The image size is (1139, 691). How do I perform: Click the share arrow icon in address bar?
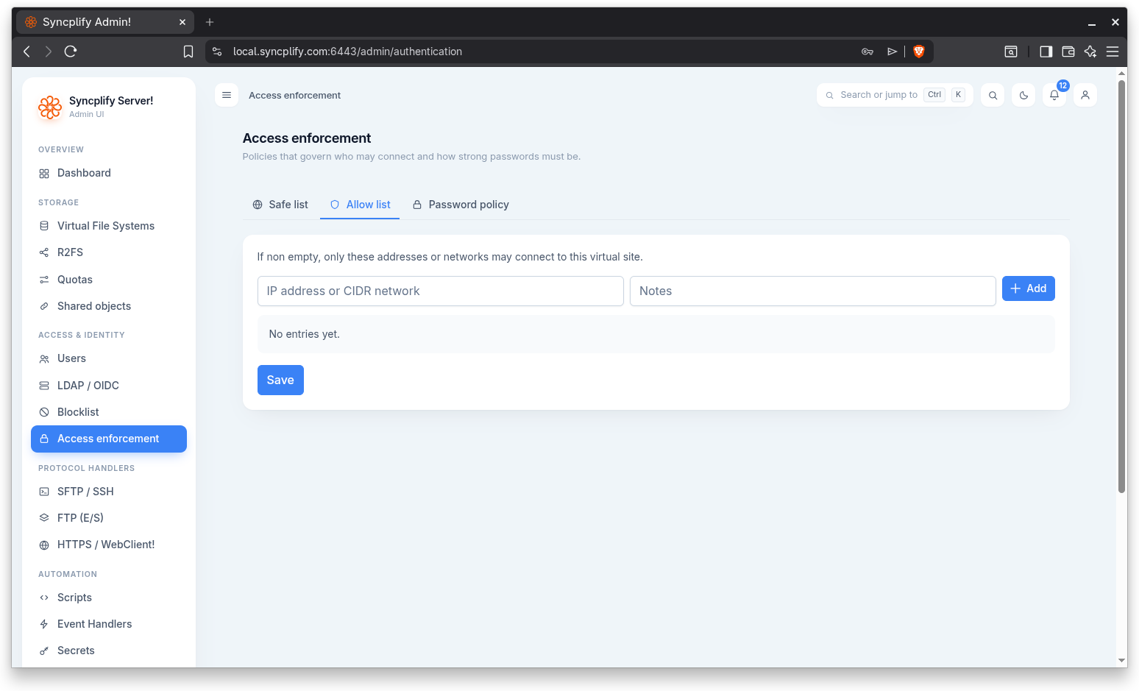[892, 52]
